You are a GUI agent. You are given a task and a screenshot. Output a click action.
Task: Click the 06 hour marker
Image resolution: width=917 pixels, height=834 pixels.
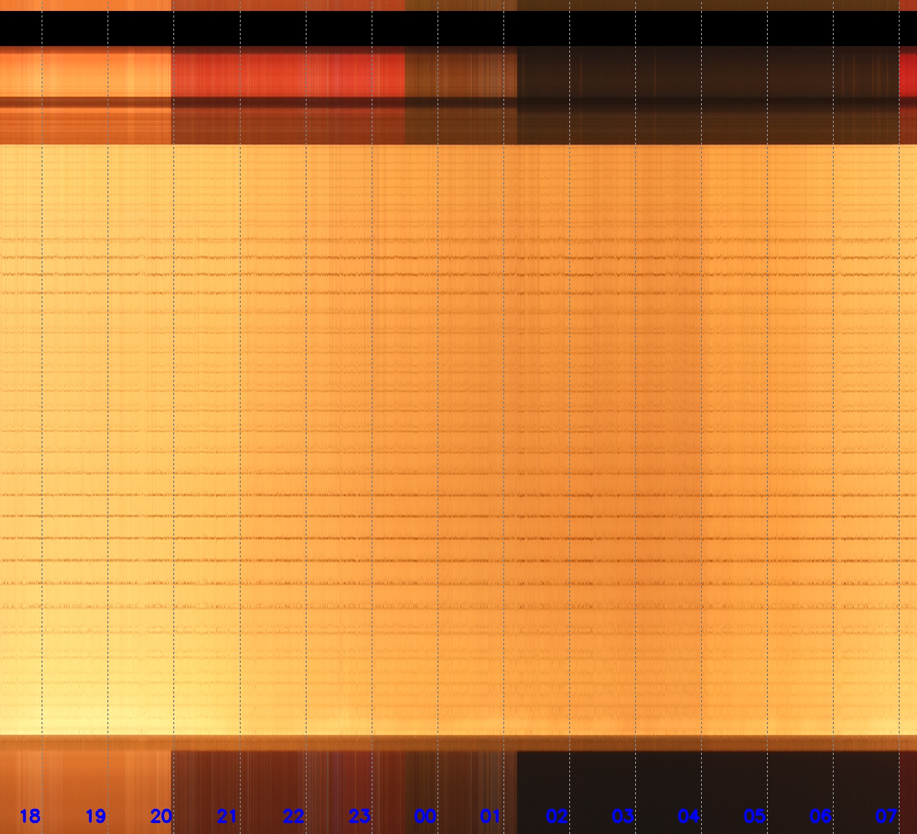coord(820,816)
